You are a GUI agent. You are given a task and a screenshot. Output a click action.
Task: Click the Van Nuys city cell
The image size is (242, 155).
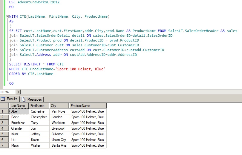[x=59, y=111]
